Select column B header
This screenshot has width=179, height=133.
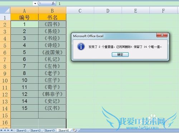coord(52,11)
